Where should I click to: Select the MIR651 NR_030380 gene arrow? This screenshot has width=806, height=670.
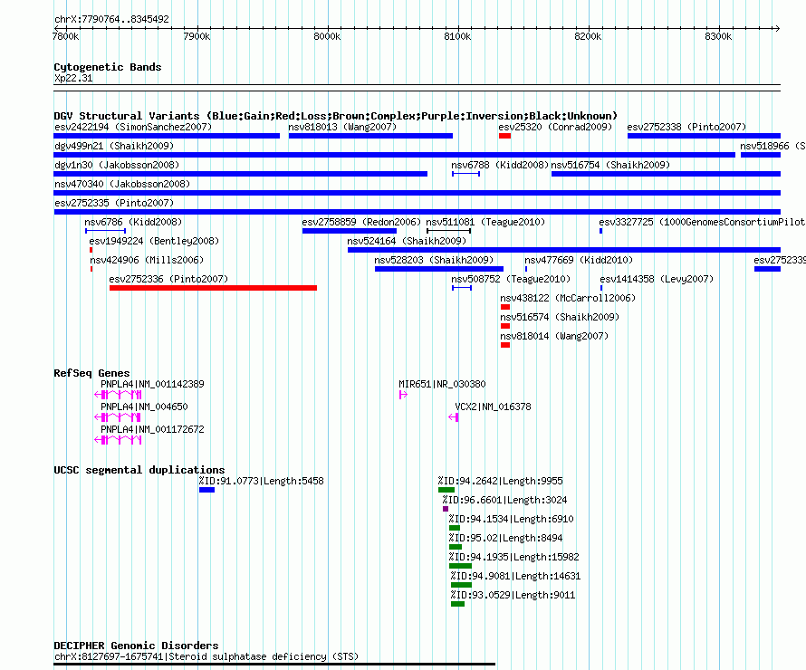pyautogui.click(x=404, y=395)
